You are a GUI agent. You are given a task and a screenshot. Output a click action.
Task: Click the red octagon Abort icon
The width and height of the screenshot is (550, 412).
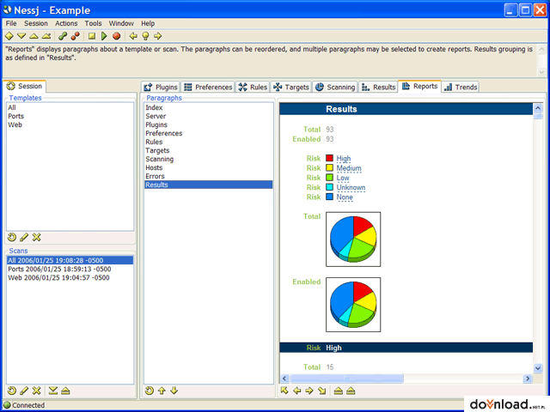117,36
